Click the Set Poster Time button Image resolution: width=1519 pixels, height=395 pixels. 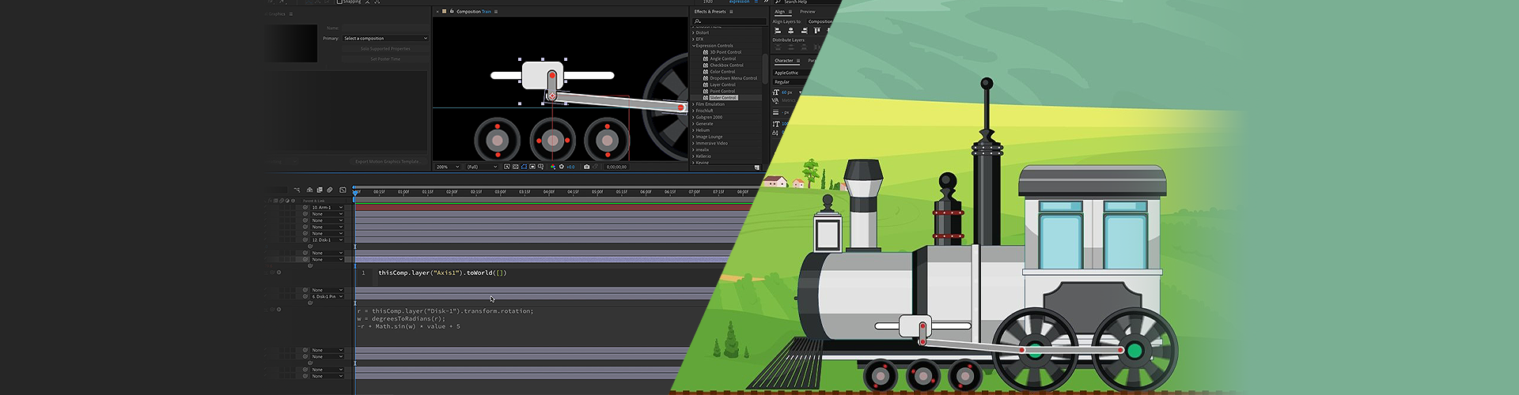click(385, 59)
